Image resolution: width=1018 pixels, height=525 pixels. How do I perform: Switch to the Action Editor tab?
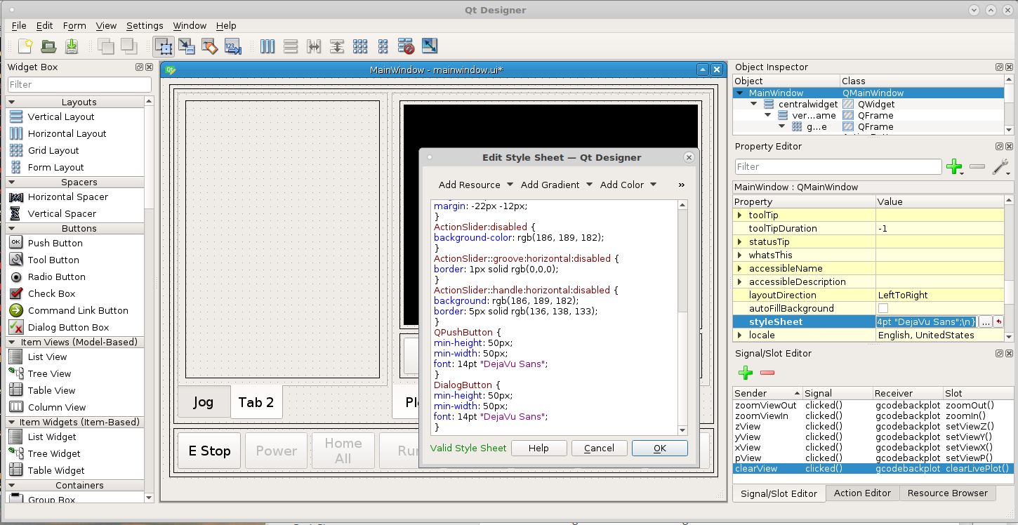click(x=862, y=493)
